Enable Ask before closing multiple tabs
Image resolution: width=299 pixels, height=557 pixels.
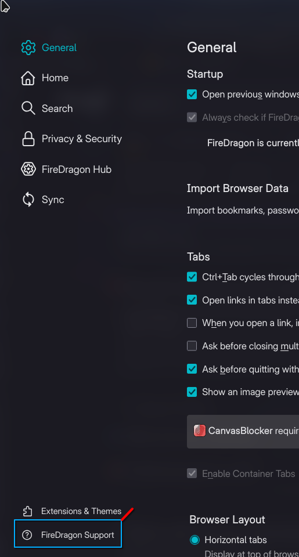[x=192, y=346]
